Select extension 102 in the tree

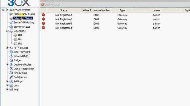20,44
